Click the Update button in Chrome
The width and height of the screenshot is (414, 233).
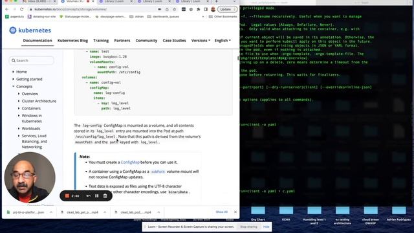point(227,9)
